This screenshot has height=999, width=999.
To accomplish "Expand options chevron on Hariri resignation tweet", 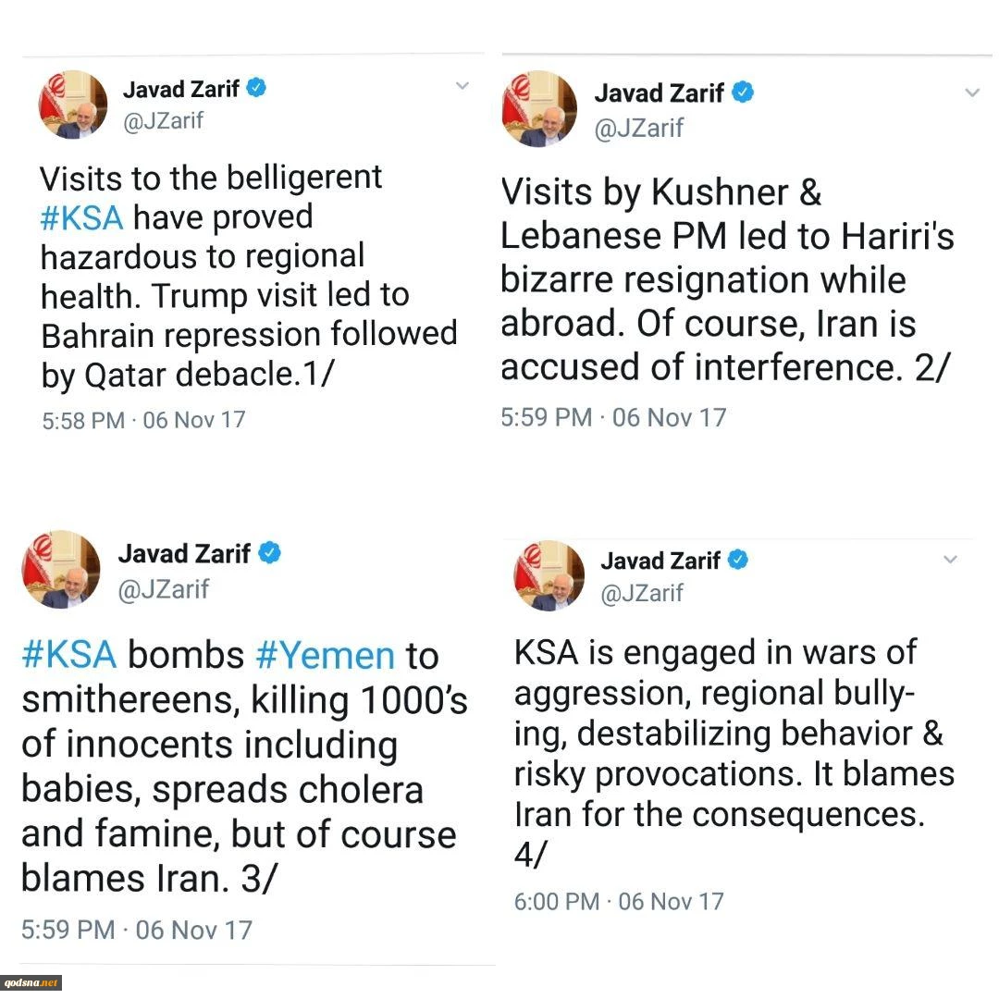I will tap(972, 93).
